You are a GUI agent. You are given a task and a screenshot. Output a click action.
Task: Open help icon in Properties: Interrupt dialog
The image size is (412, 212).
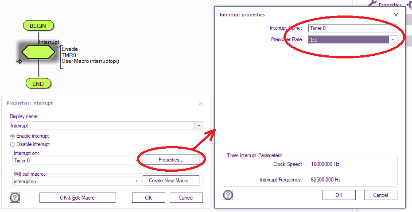click(x=15, y=197)
